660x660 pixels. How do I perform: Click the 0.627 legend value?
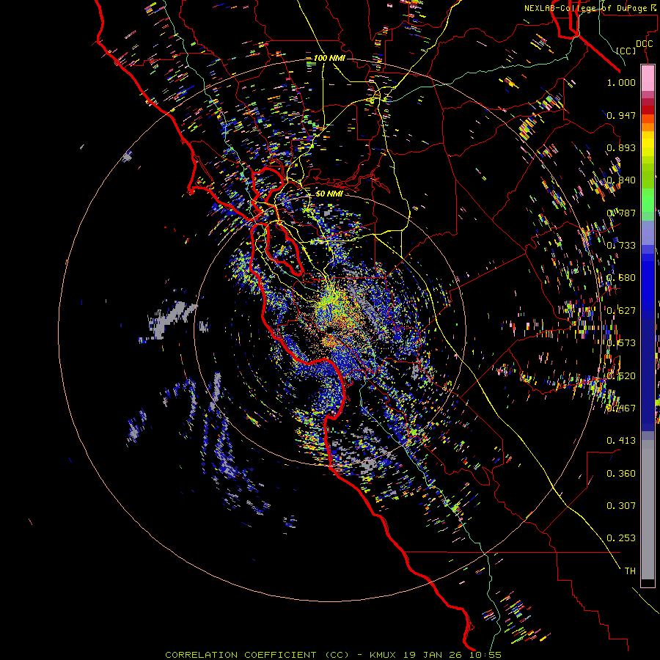[x=621, y=311]
